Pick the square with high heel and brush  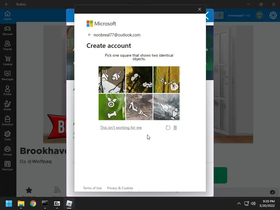point(139,107)
